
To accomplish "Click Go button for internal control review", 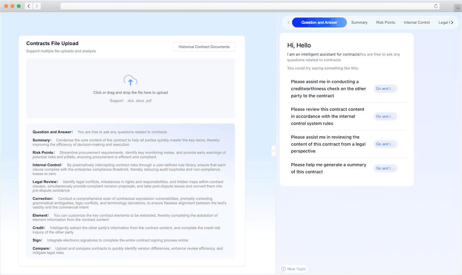I will (x=385, y=116).
